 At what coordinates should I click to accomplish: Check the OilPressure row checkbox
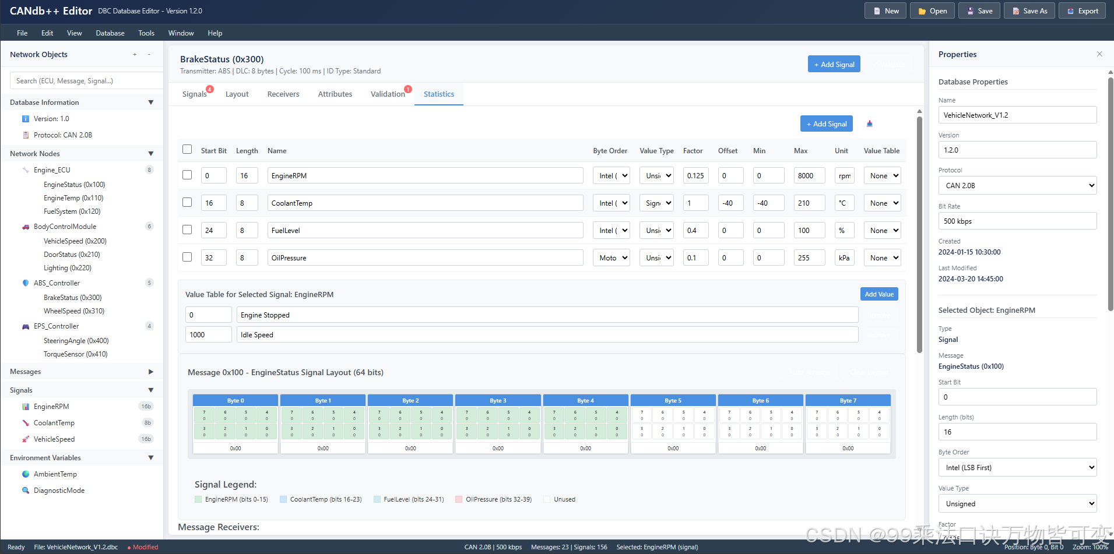187,257
